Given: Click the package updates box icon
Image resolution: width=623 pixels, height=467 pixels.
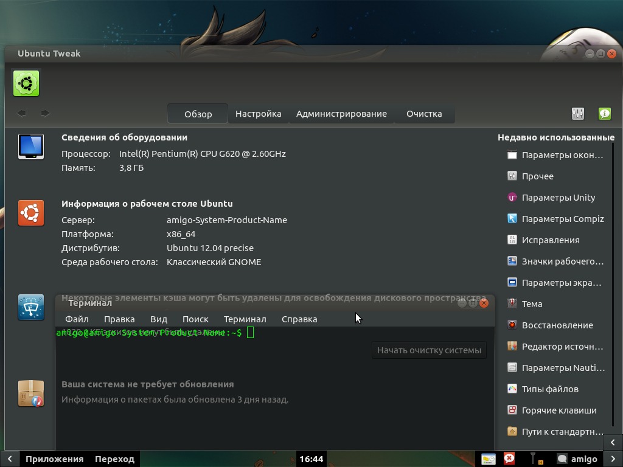Looking at the screenshot, I should pyautogui.click(x=31, y=393).
